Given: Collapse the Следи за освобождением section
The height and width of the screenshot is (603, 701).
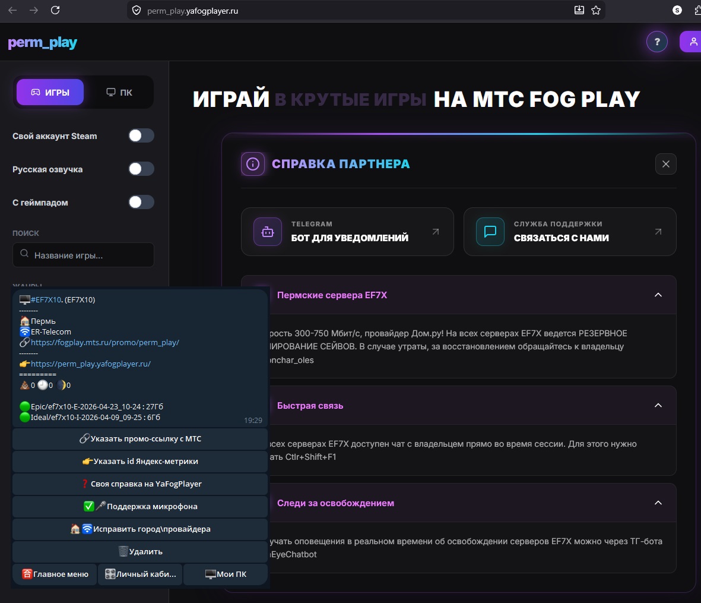Looking at the screenshot, I should click(658, 503).
